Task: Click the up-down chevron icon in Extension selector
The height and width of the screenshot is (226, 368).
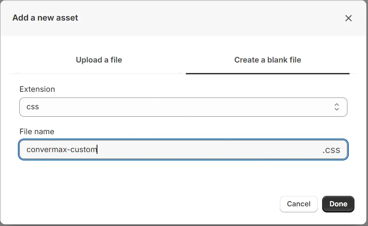Action: (337, 107)
